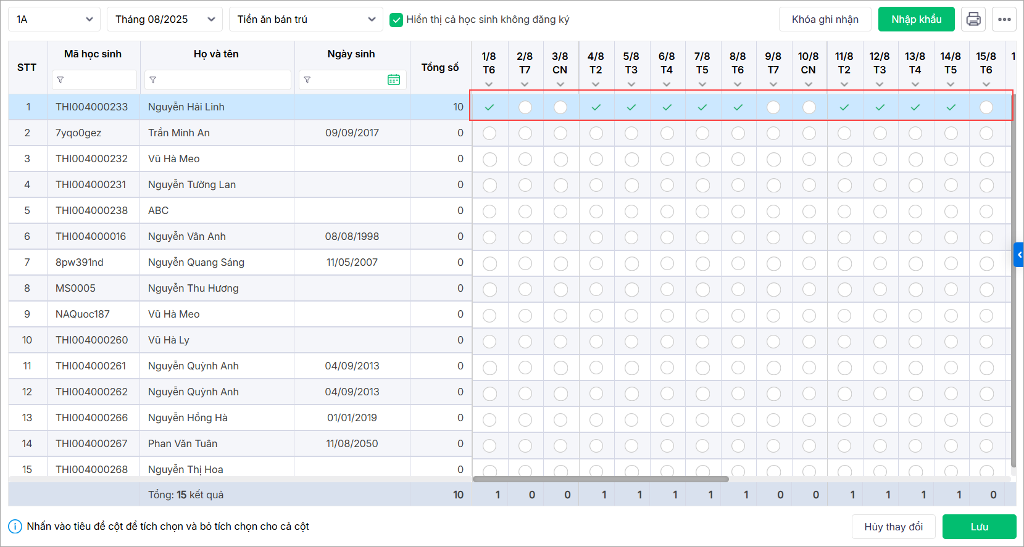Untick Hiển thị cả học sinh không đăng ký
This screenshot has width=1024, height=547.
[396, 20]
